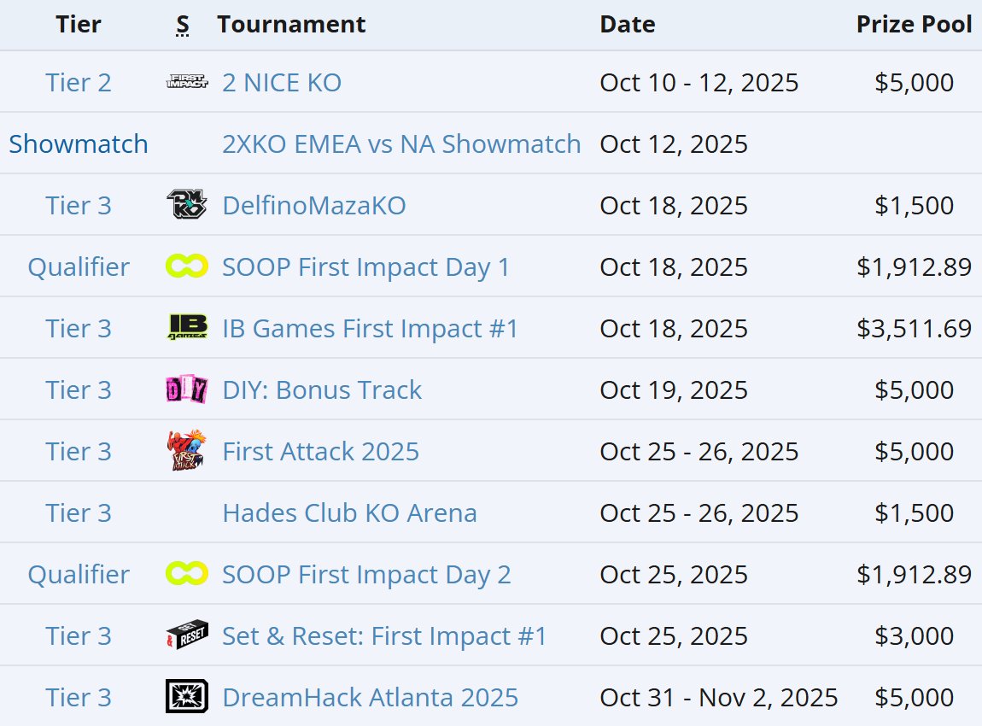
Task: Open the Hades Club KO Arena link
Action: [x=349, y=513]
